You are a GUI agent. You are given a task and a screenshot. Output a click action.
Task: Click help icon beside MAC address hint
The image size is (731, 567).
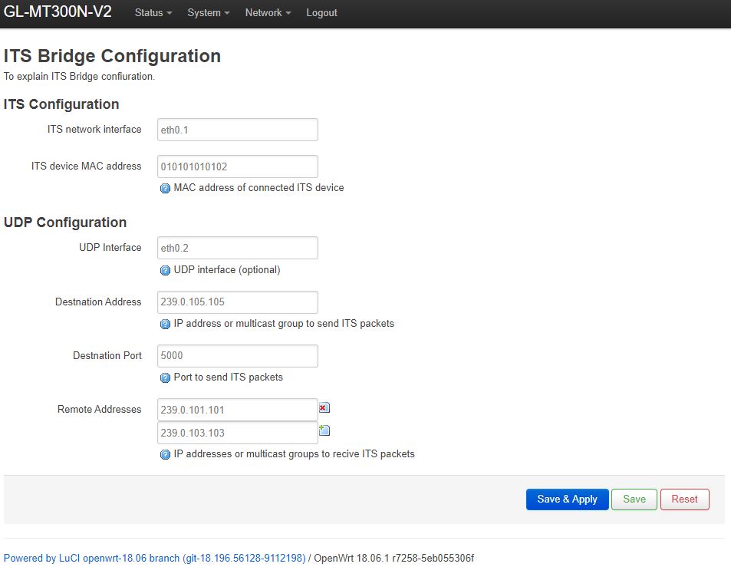[165, 189]
